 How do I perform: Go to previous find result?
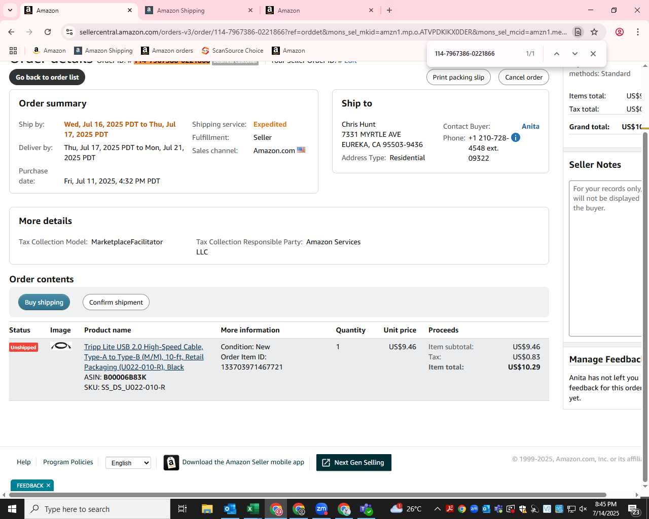556,54
